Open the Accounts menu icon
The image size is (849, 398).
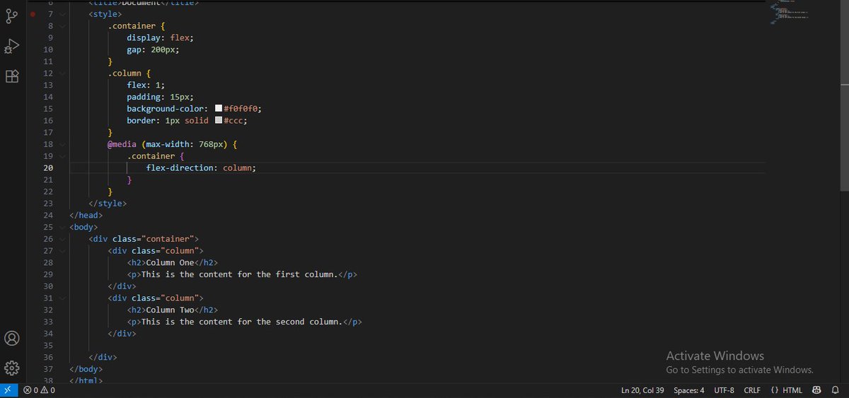[x=12, y=338]
